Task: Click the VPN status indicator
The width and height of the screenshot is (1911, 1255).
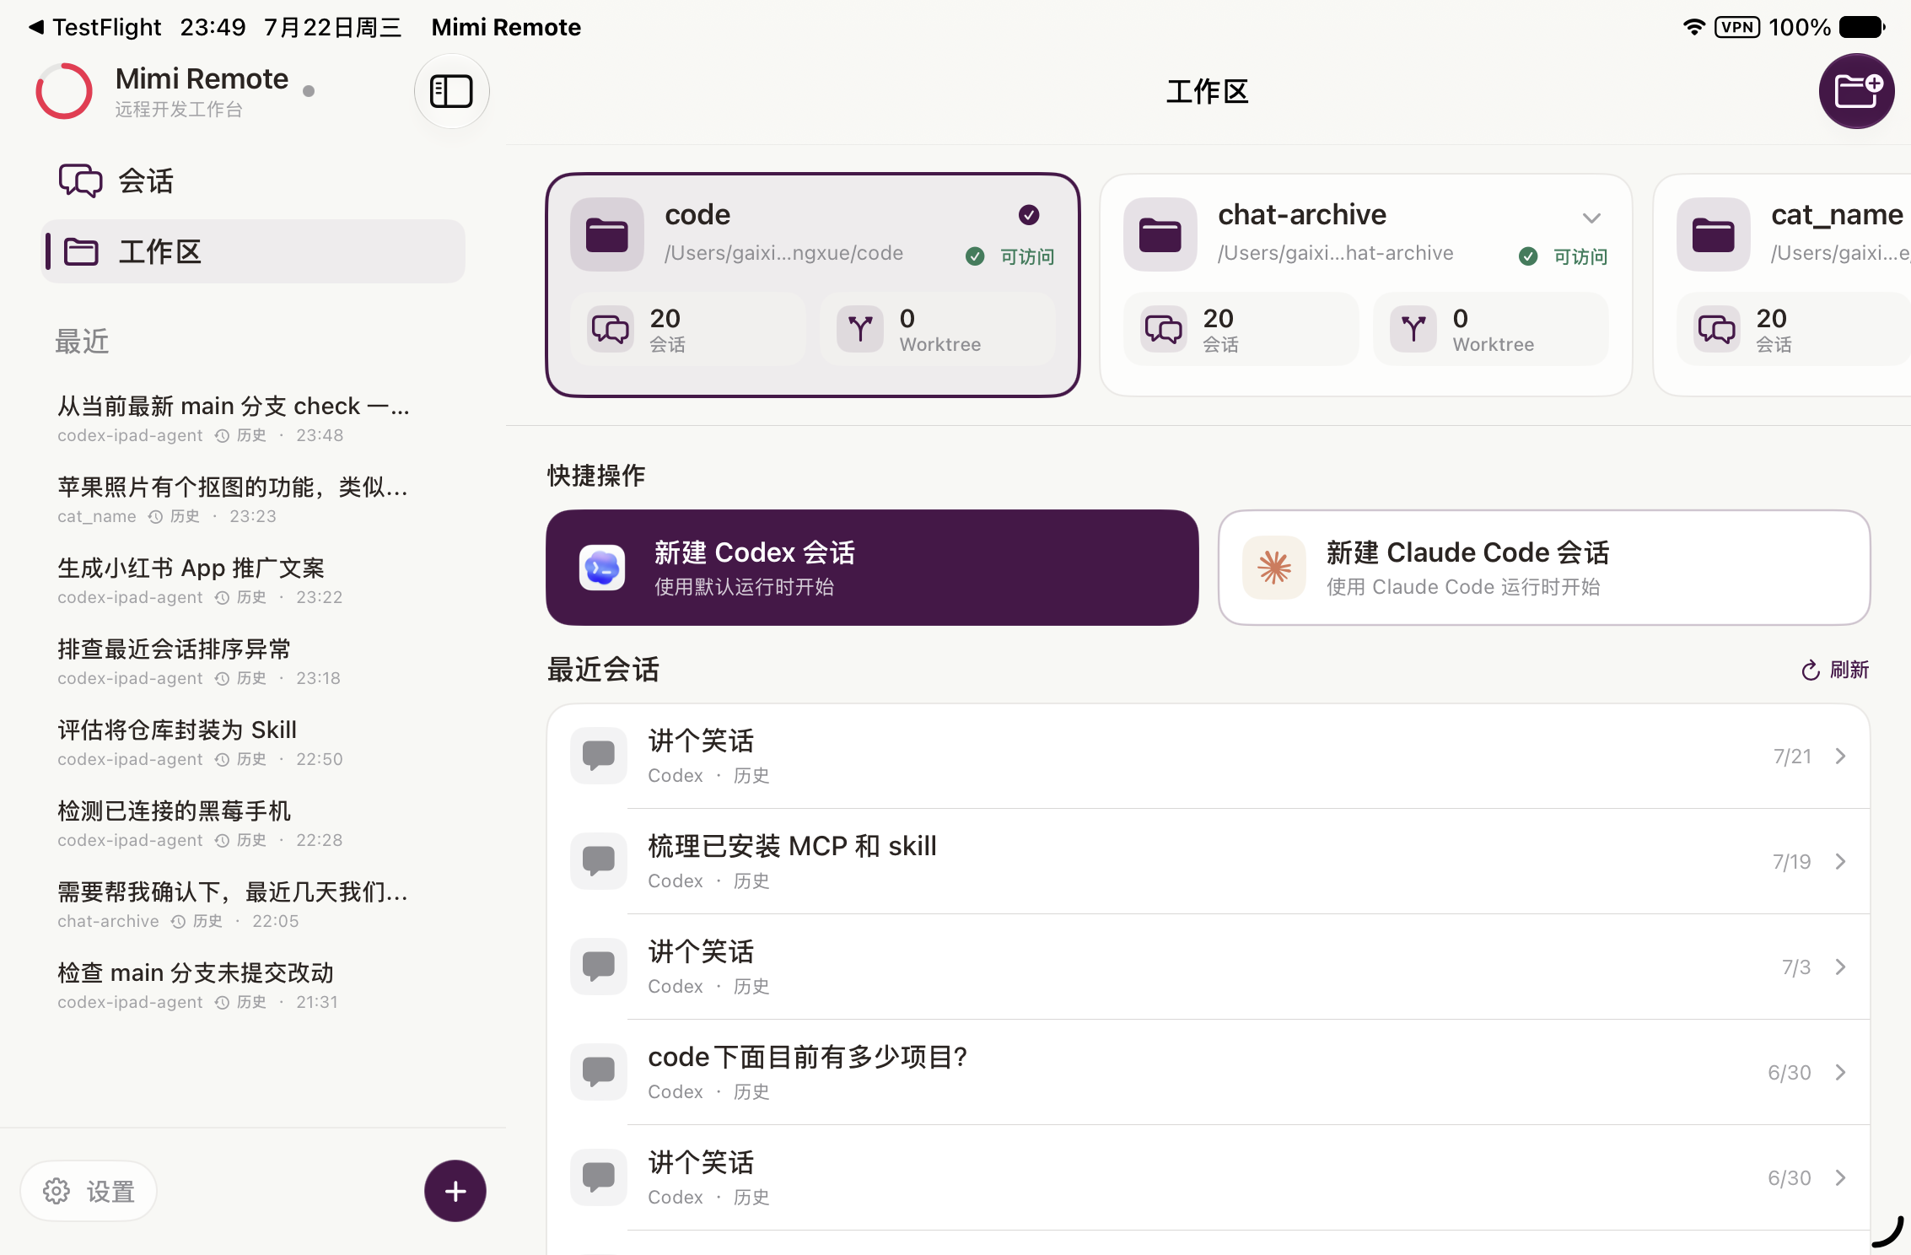Action: click(1737, 27)
